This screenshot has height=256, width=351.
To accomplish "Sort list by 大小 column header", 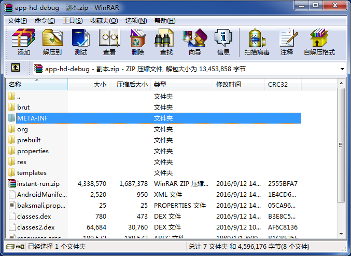I will 88,84.
